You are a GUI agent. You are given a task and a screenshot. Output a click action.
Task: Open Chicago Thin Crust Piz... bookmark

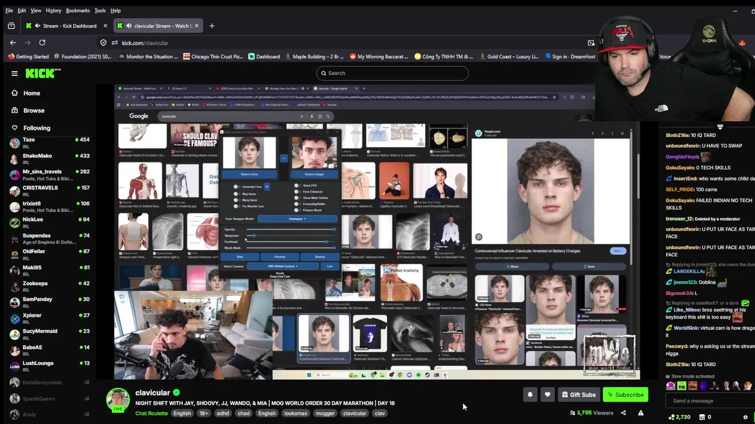coord(213,57)
